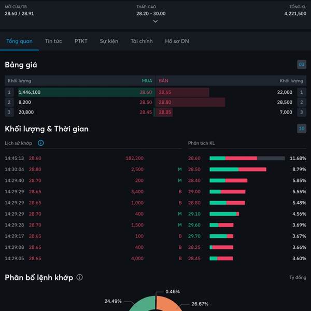Select ask price 28.85 in Bảng giá

pyautogui.click(x=165, y=112)
